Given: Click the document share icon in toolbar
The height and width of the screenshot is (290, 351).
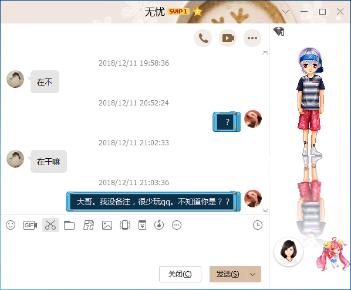Looking at the screenshot, I should pyautogui.click(x=89, y=225).
